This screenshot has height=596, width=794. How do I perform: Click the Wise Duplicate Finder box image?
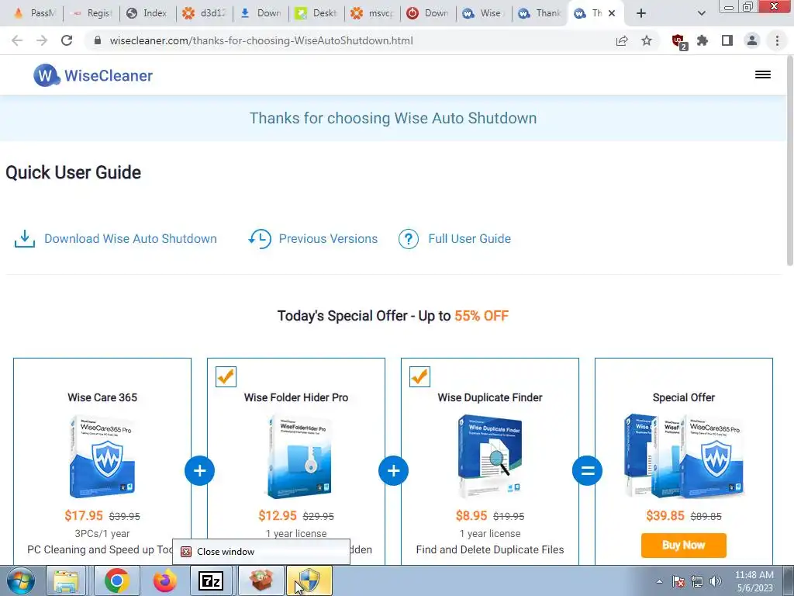pyautogui.click(x=490, y=456)
